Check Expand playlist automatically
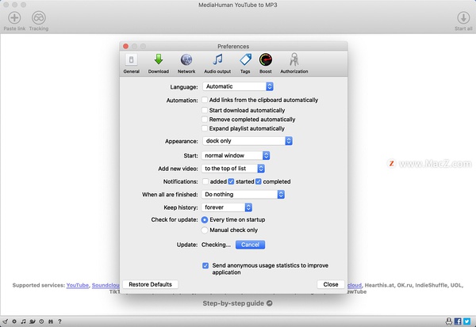476x327 pixels. click(205, 128)
